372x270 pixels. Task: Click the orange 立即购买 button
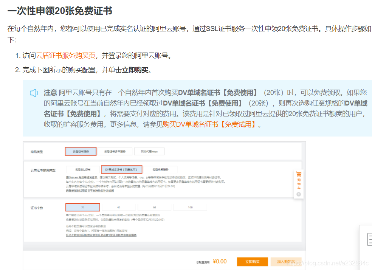point(253,262)
